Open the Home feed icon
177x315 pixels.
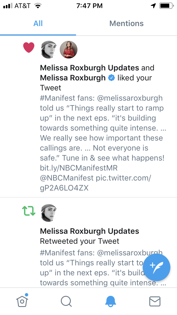click(x=22, y=301)
